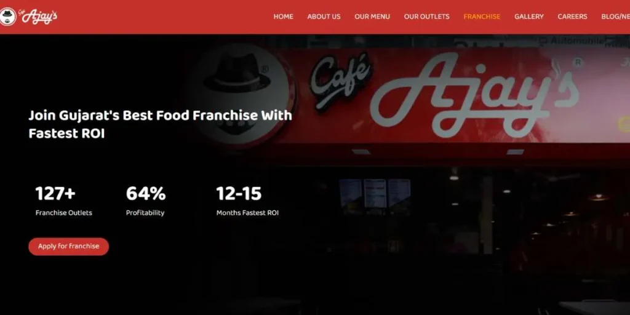The height and width of the screenshot is (315, 630).
Task: Click the round hat emblem on storefront sign
Action: pos(244,94)
